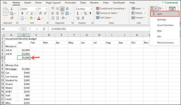Choose Sum from AutoSum menu
The width and height of the screenshot is (181, 105).
[x=165, y=14]
